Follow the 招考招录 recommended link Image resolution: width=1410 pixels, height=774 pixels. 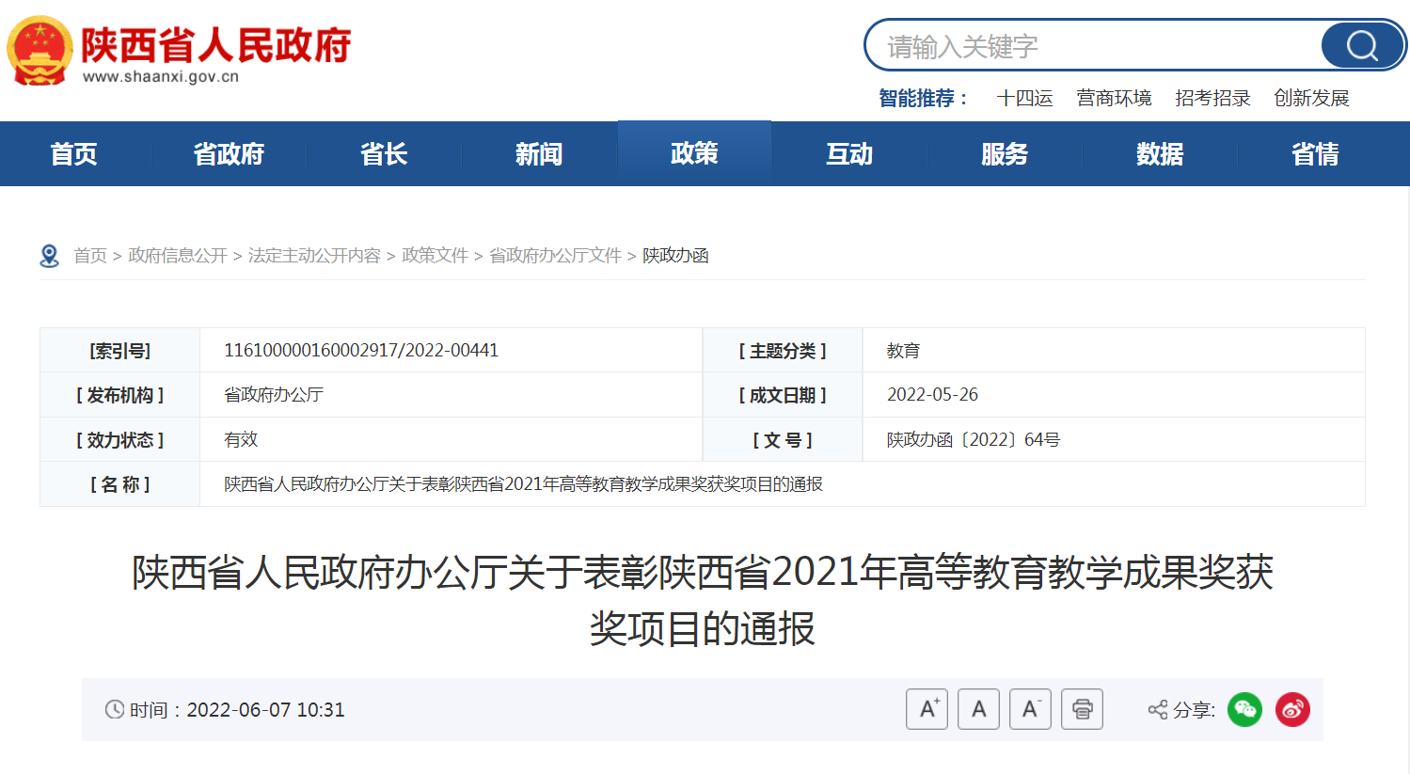(x=1212, y=98)
